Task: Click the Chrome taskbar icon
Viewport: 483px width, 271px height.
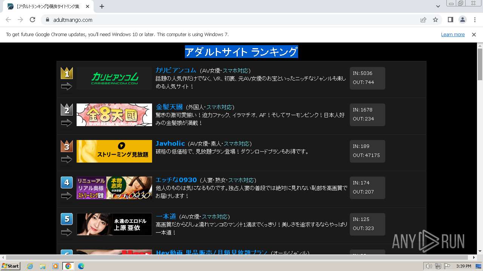Action: coord(68,266)
